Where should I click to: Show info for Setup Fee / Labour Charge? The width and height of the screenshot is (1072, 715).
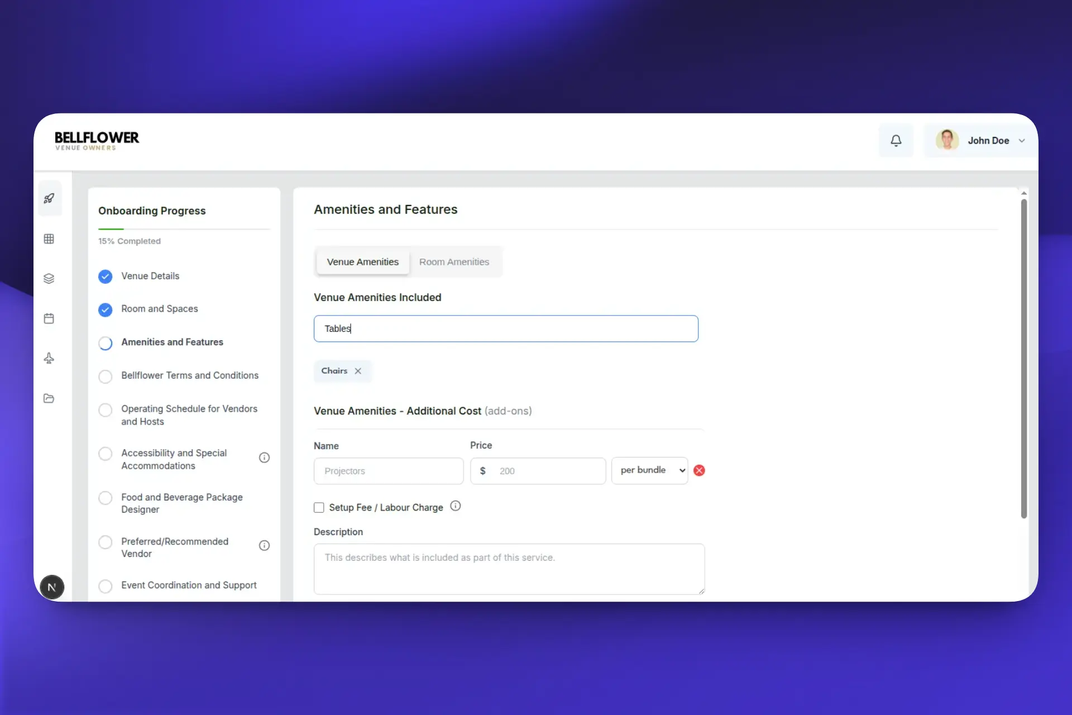(456, 506)
